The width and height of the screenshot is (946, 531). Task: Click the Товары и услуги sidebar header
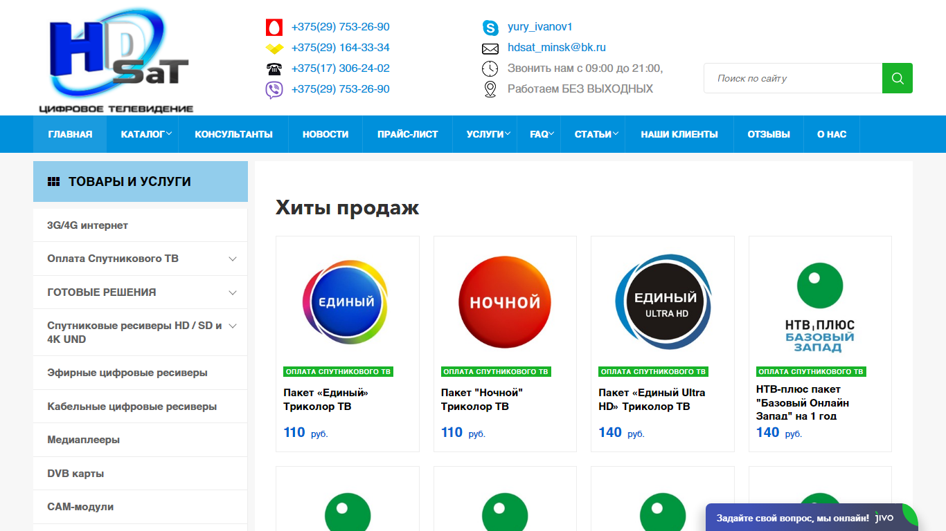[x=141, y=182]
